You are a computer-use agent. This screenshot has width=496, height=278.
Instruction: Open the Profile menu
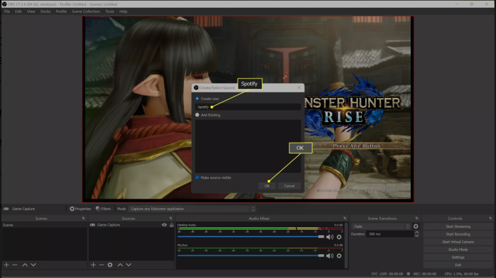(x=61, y=12)
